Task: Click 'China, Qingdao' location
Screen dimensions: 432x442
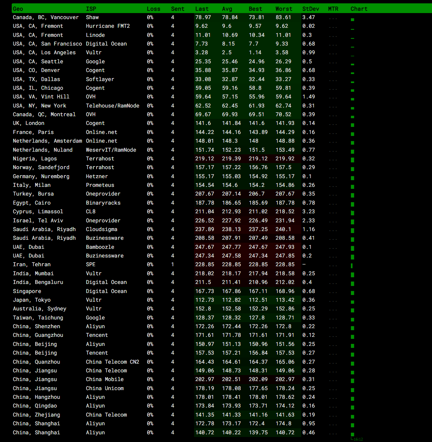Action: click(35, 406)
